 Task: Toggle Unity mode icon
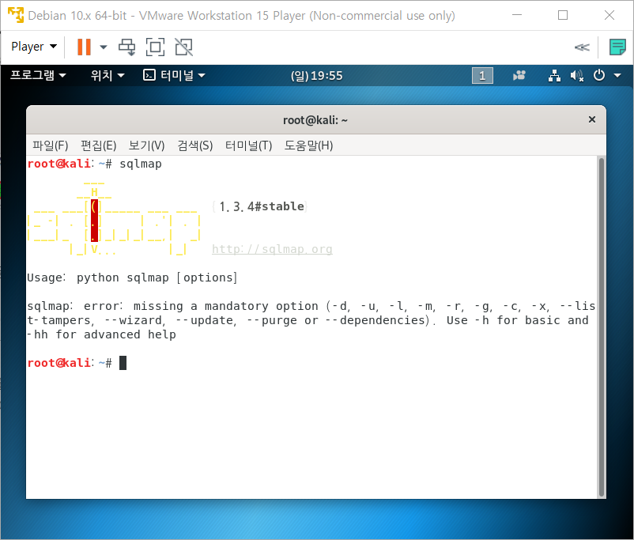click(x=183, y=47)
